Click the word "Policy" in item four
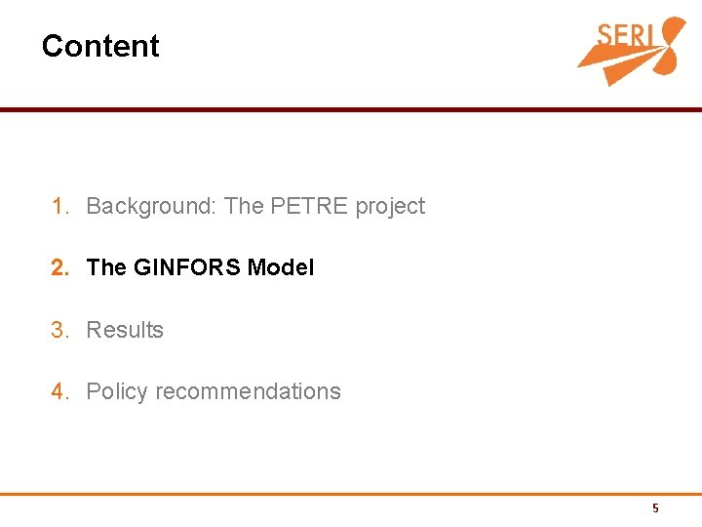 [117, 391]
